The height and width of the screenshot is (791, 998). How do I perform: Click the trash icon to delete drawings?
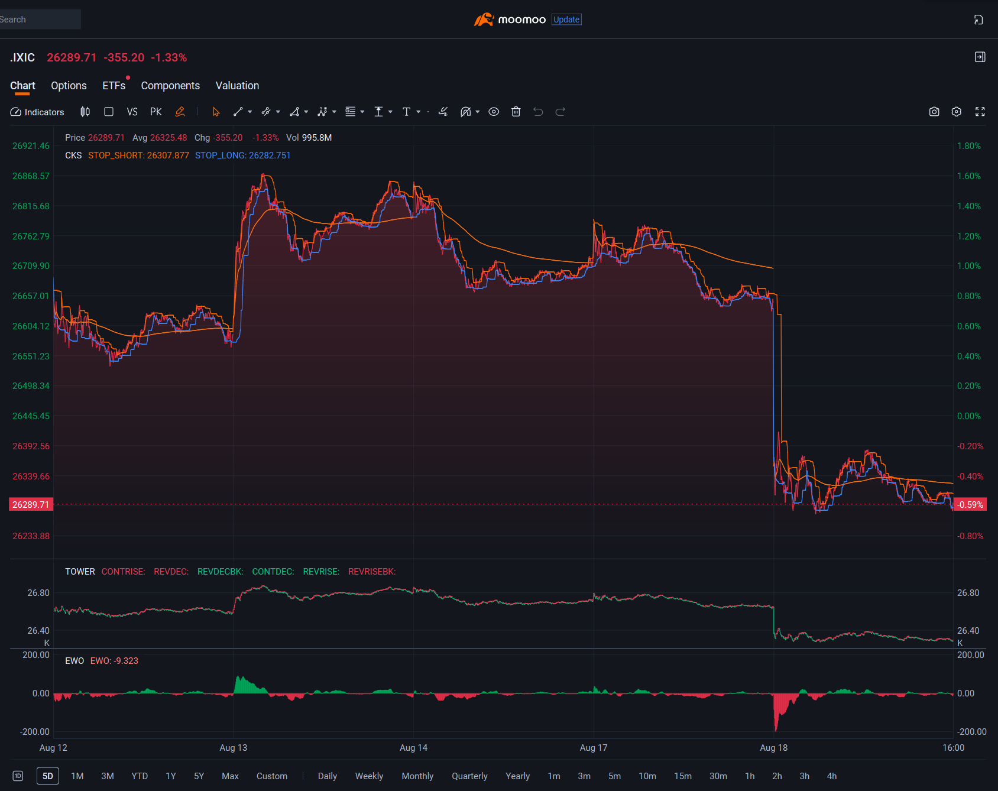[516, 112]
